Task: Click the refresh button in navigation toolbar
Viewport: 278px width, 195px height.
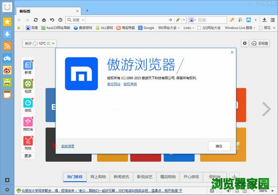Action: 35,20
